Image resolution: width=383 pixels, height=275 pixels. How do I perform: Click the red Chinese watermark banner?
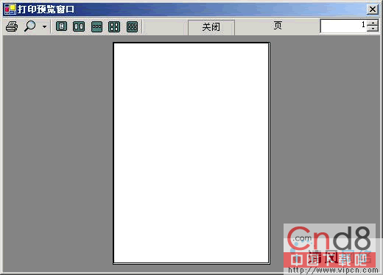coord(329,259)
